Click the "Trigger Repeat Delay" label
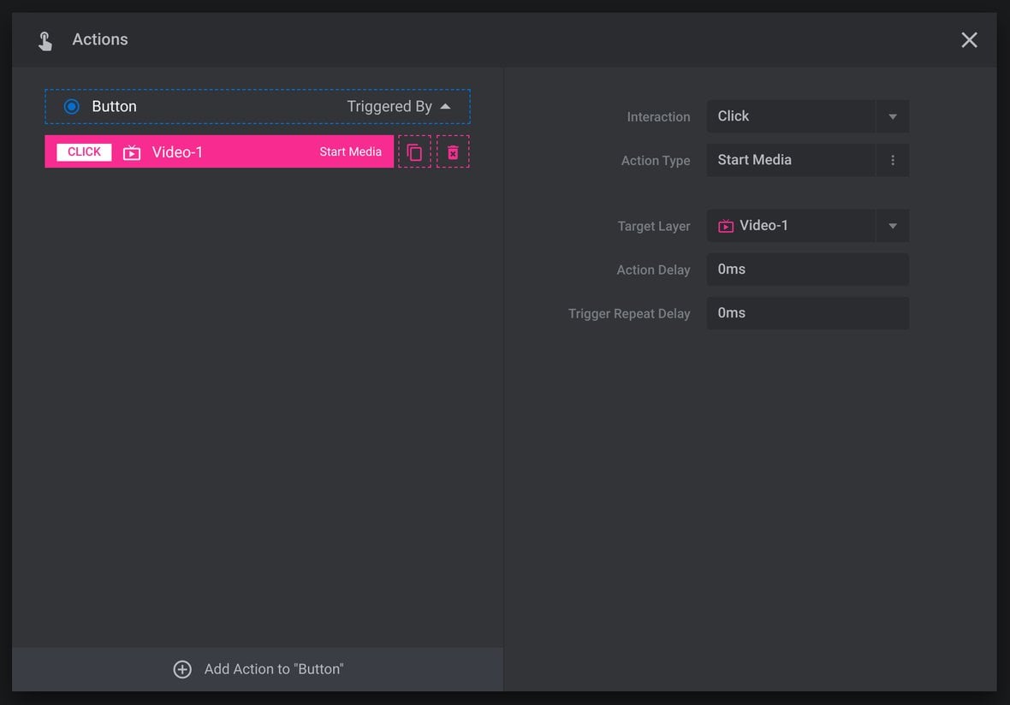 (628, 314)
